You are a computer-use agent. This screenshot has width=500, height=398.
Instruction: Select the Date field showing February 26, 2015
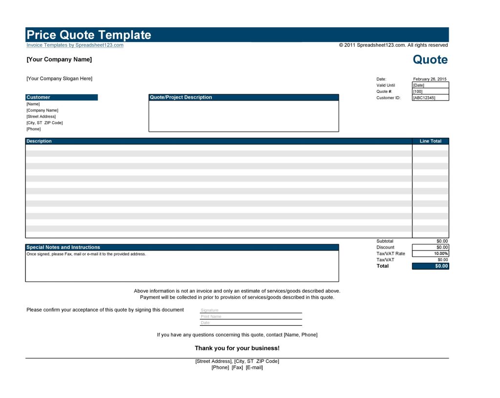point(429,79)
